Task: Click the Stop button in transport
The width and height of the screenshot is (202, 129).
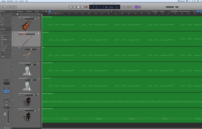Action: [78, 7]
